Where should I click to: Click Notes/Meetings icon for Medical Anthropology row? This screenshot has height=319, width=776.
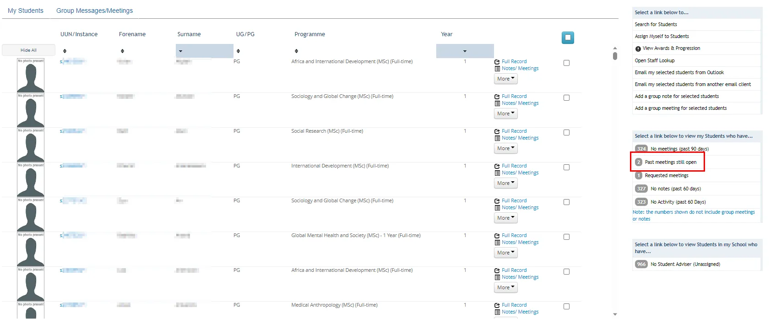[x=497, y=312]
